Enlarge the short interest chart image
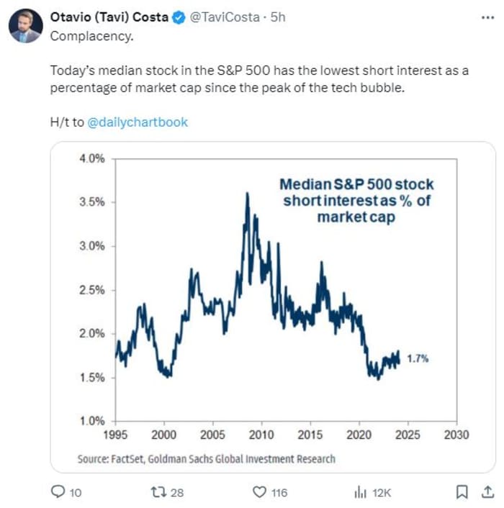 (x=273, y=307)
